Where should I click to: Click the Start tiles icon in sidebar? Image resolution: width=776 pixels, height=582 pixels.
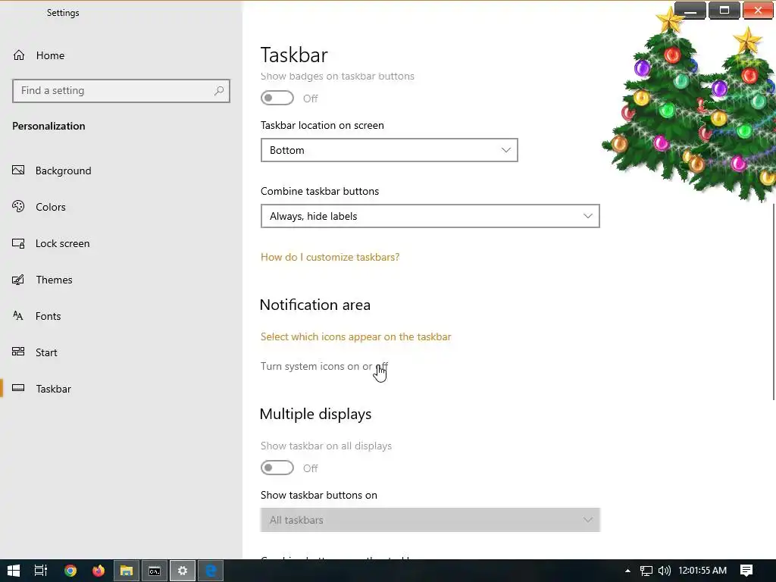coord(18,352)
